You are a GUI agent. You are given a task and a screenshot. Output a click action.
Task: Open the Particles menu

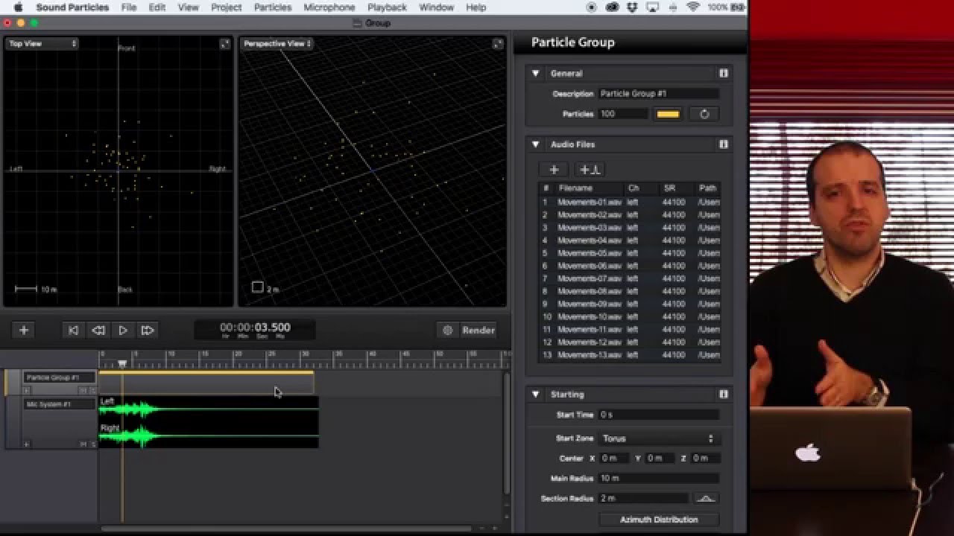273,7
